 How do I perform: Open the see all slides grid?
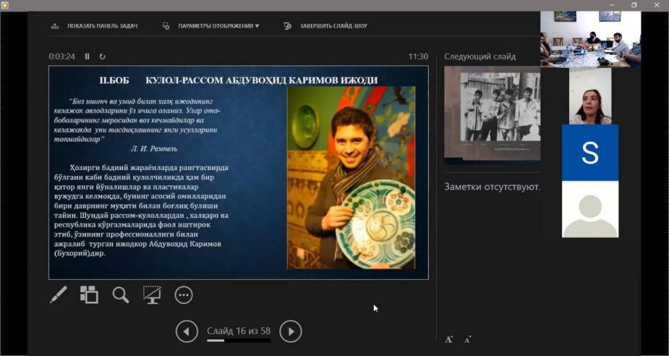[x=89, y=295]
